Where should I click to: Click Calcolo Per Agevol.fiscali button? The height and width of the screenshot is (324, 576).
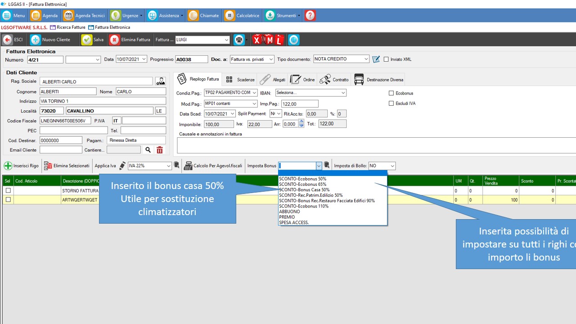(x=213, y=166)
